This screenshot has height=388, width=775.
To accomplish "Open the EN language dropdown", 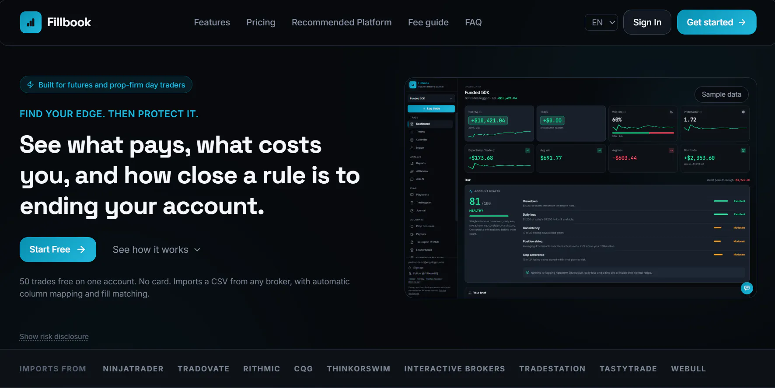I will click(x=601, y=22).
